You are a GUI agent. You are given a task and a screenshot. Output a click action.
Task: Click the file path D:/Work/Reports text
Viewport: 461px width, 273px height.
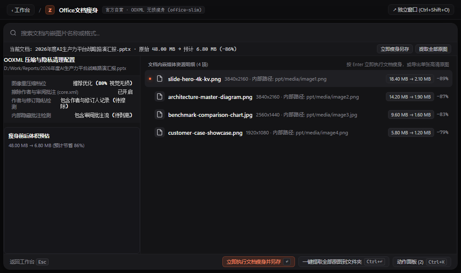point(65,68)
